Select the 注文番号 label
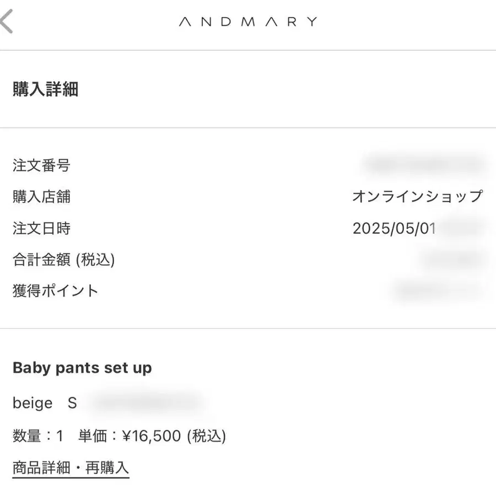 coord(41,165)
